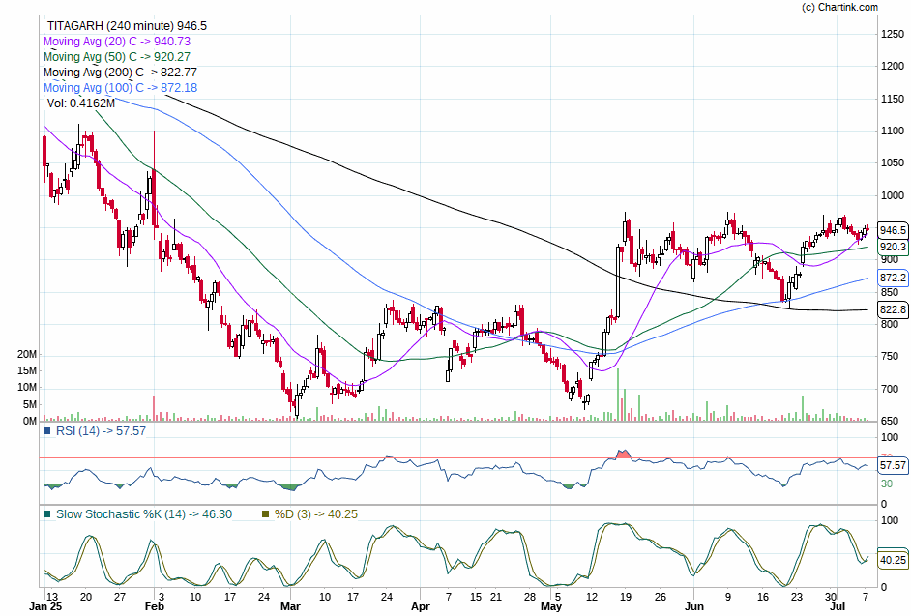Screen dimensions: 911x616
Task: Click the 10M volume axis label
Action: click(x=27, y=388)
